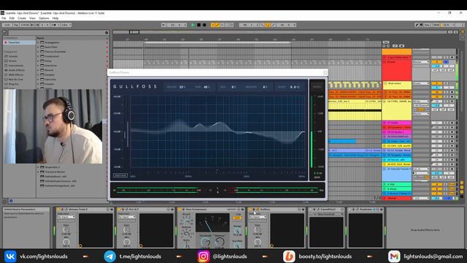
Task: Fold the Gullfoss device with its triangle
Action: (254, 210)
